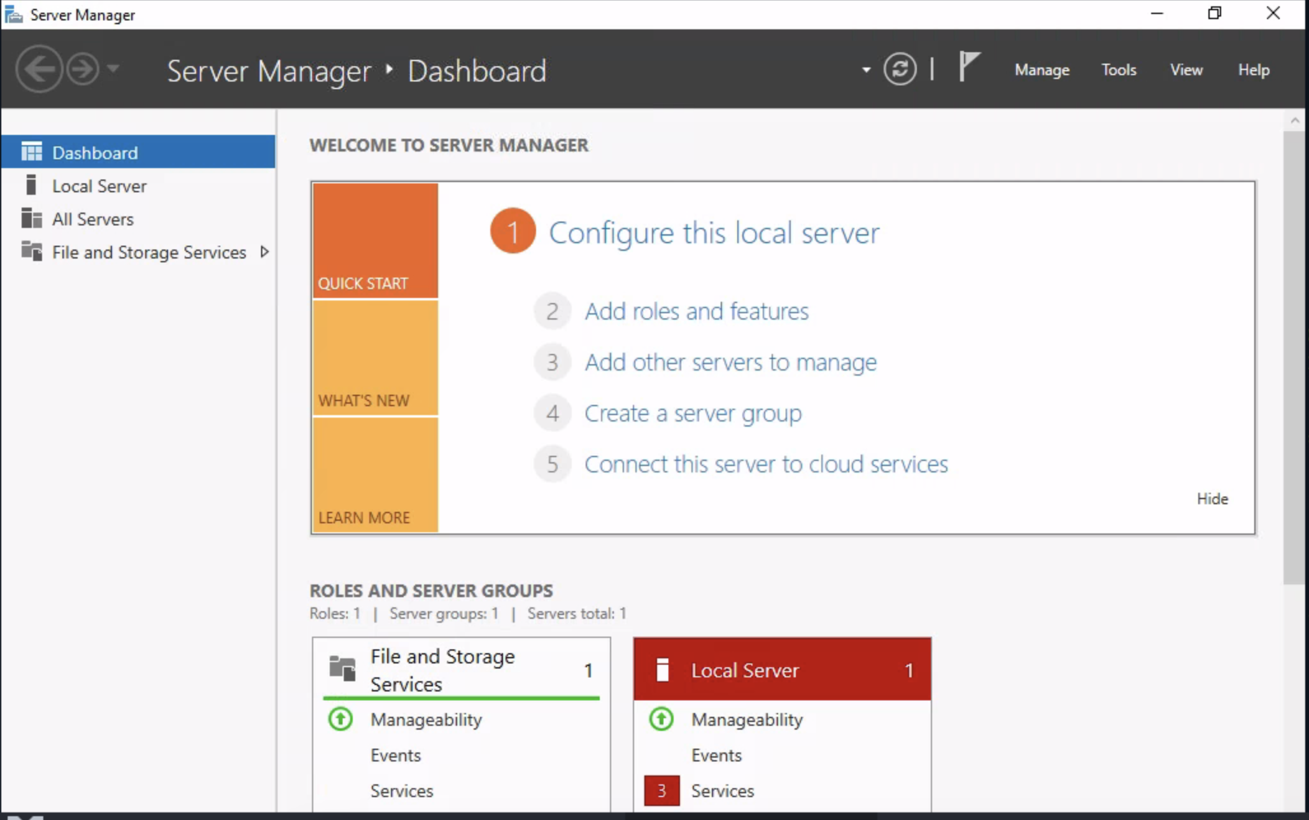Click the Dashboard grid icon in sidebar

tap(31, 152)
